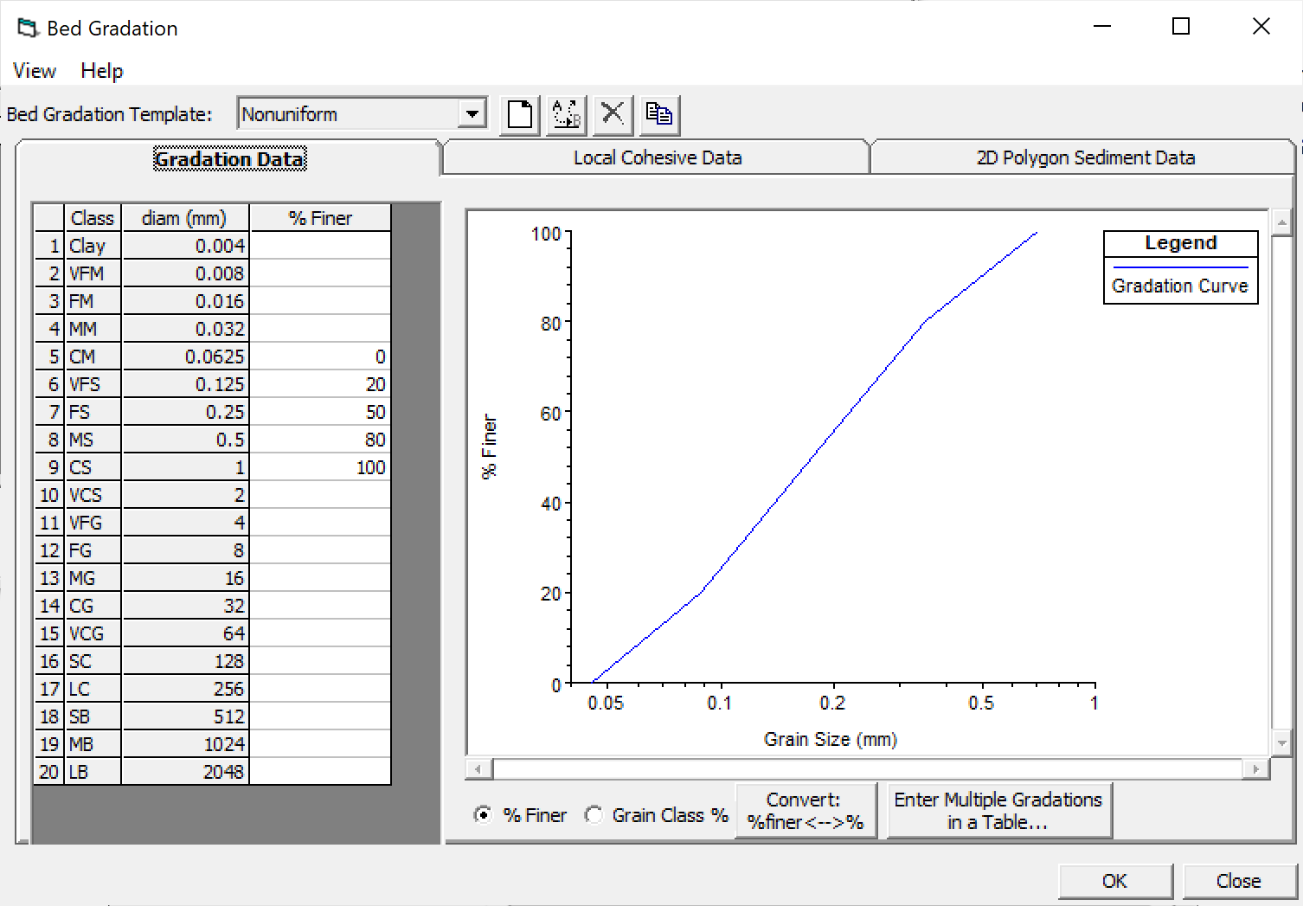Click the % Finer cell for VFS showing 20
Screen dimensions: 1303x906
click(x=320, y=384)
